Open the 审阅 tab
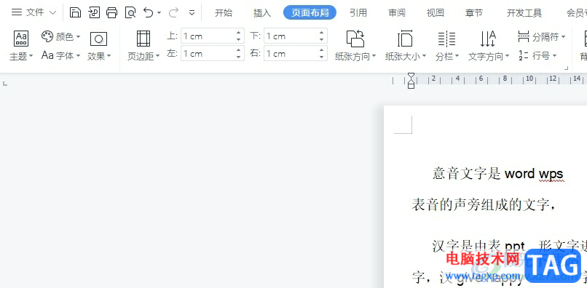 pyautogui.click(x=397, y=13)
